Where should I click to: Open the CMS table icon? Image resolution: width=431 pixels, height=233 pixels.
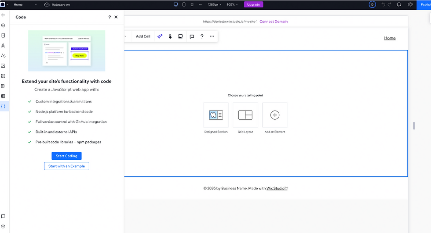[x=3, y=96]
